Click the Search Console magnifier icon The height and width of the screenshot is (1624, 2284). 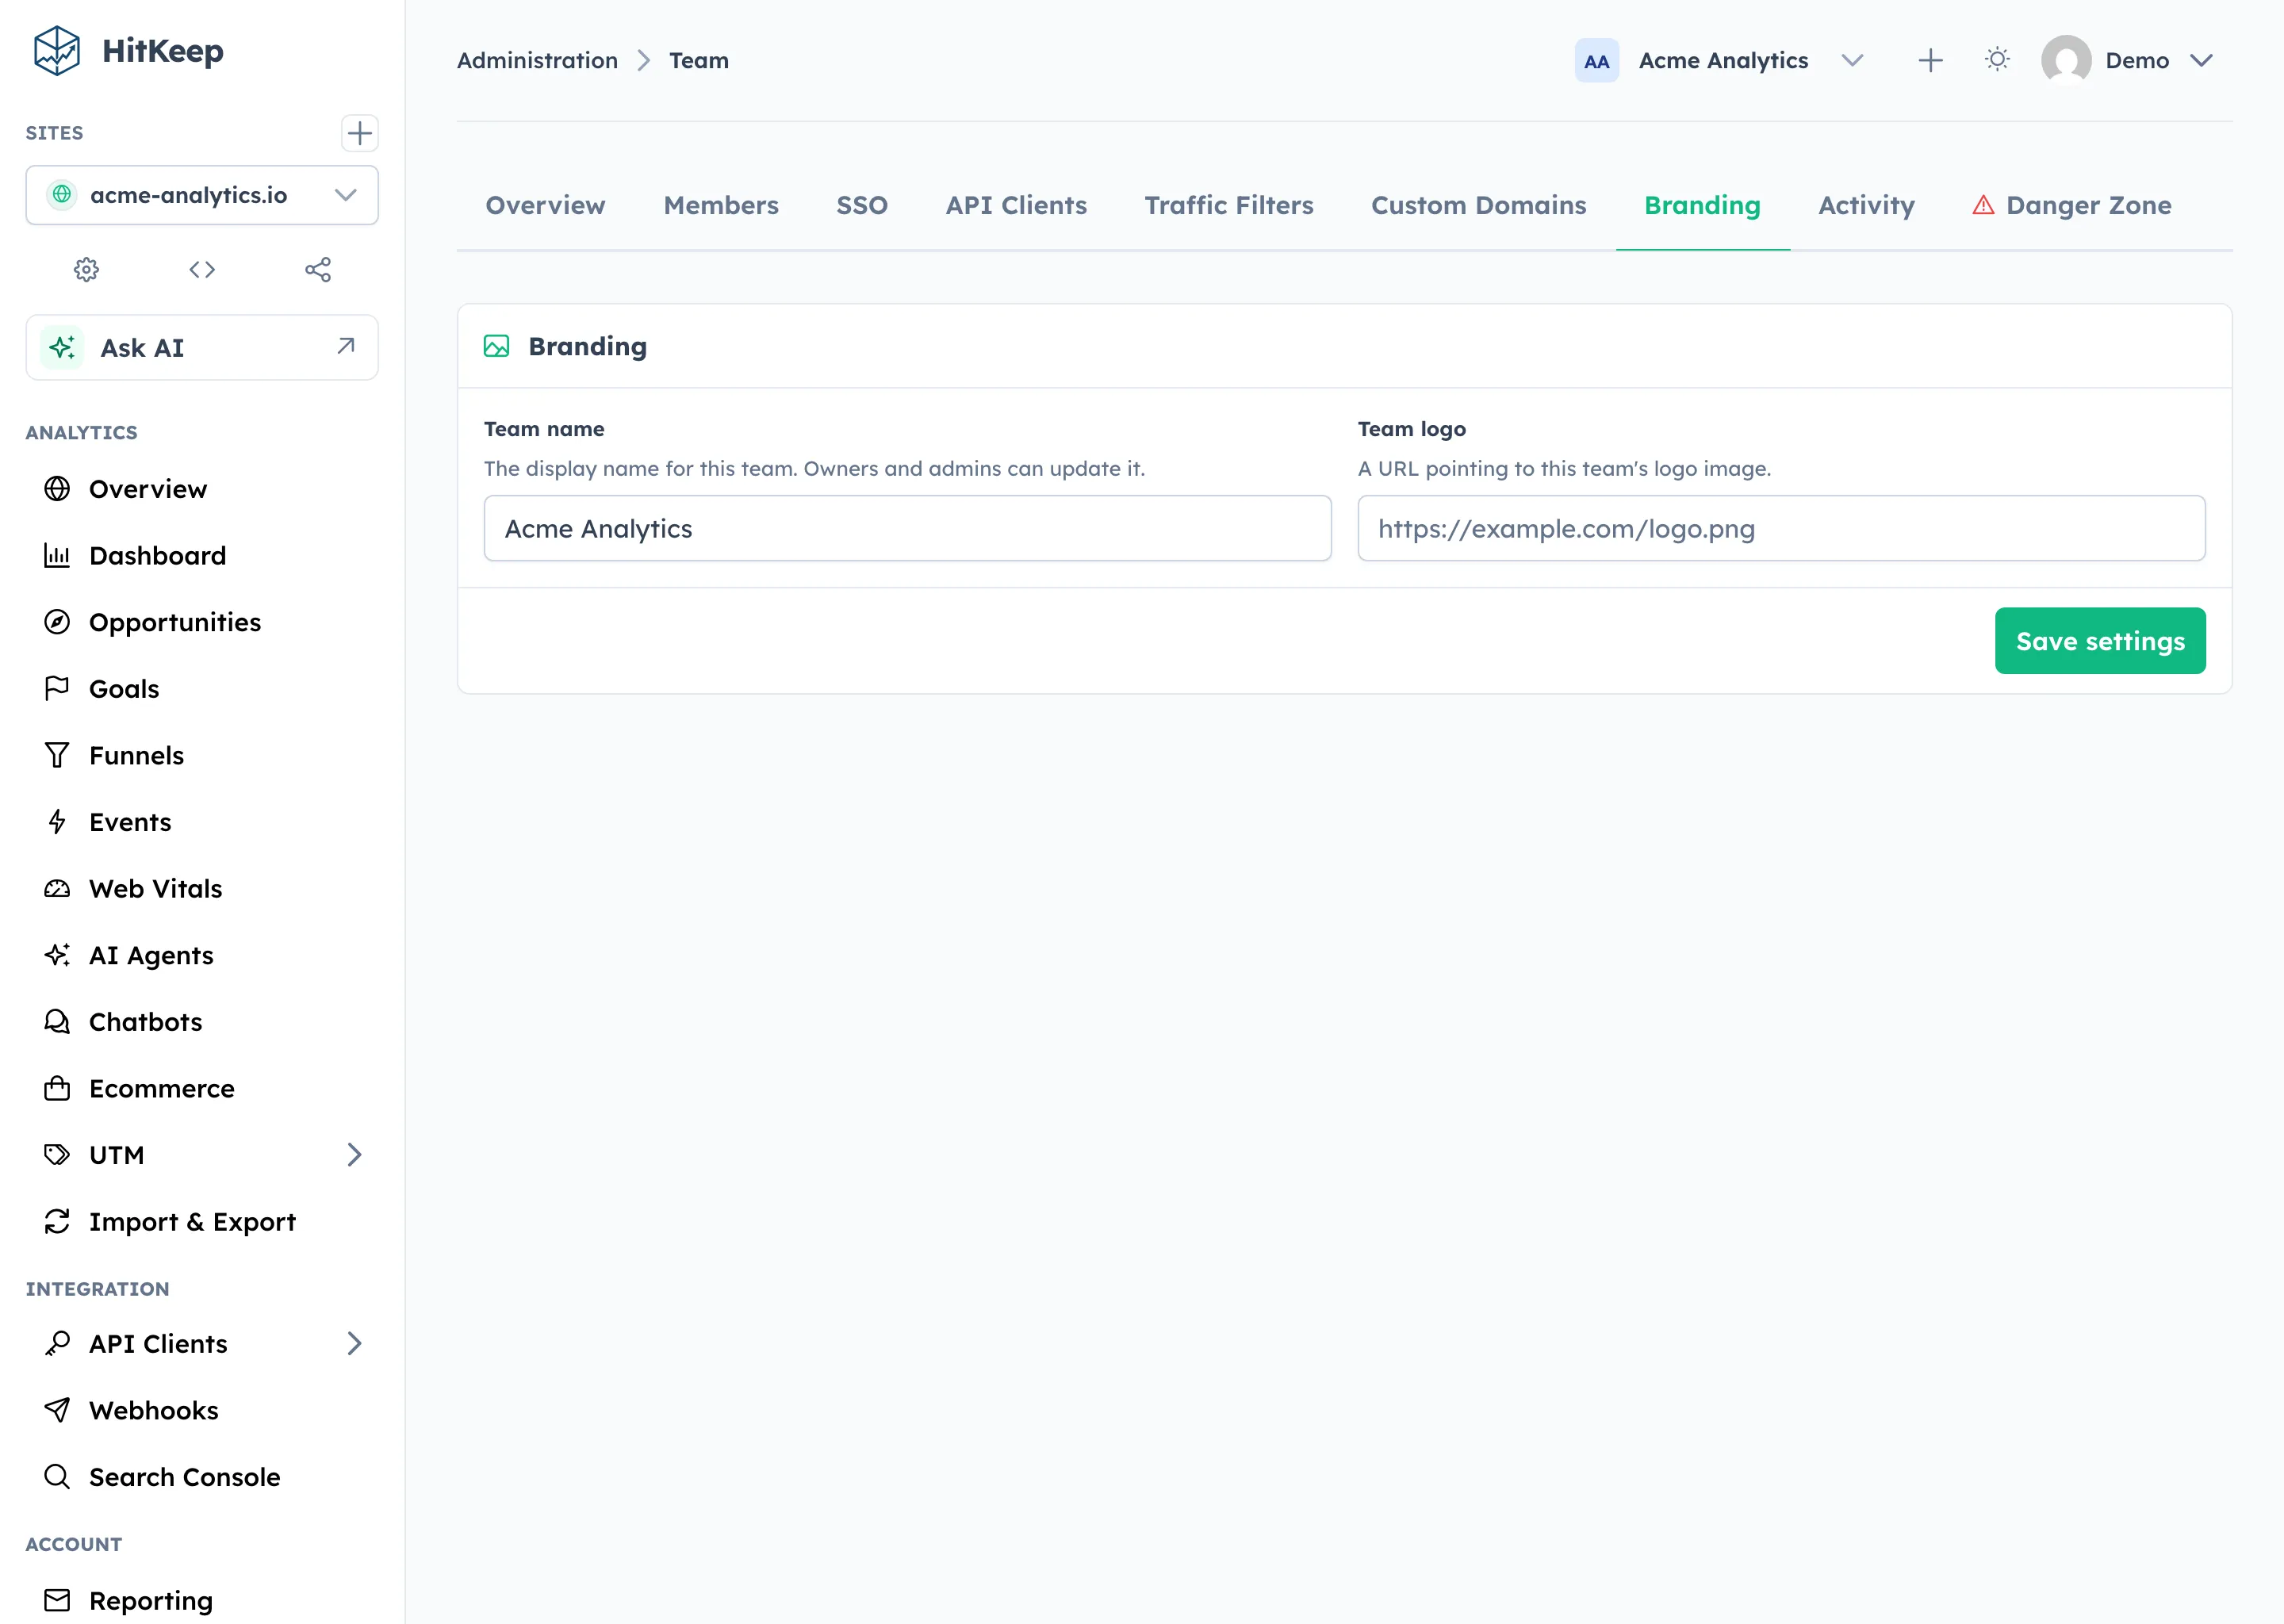click(57, 1476)
